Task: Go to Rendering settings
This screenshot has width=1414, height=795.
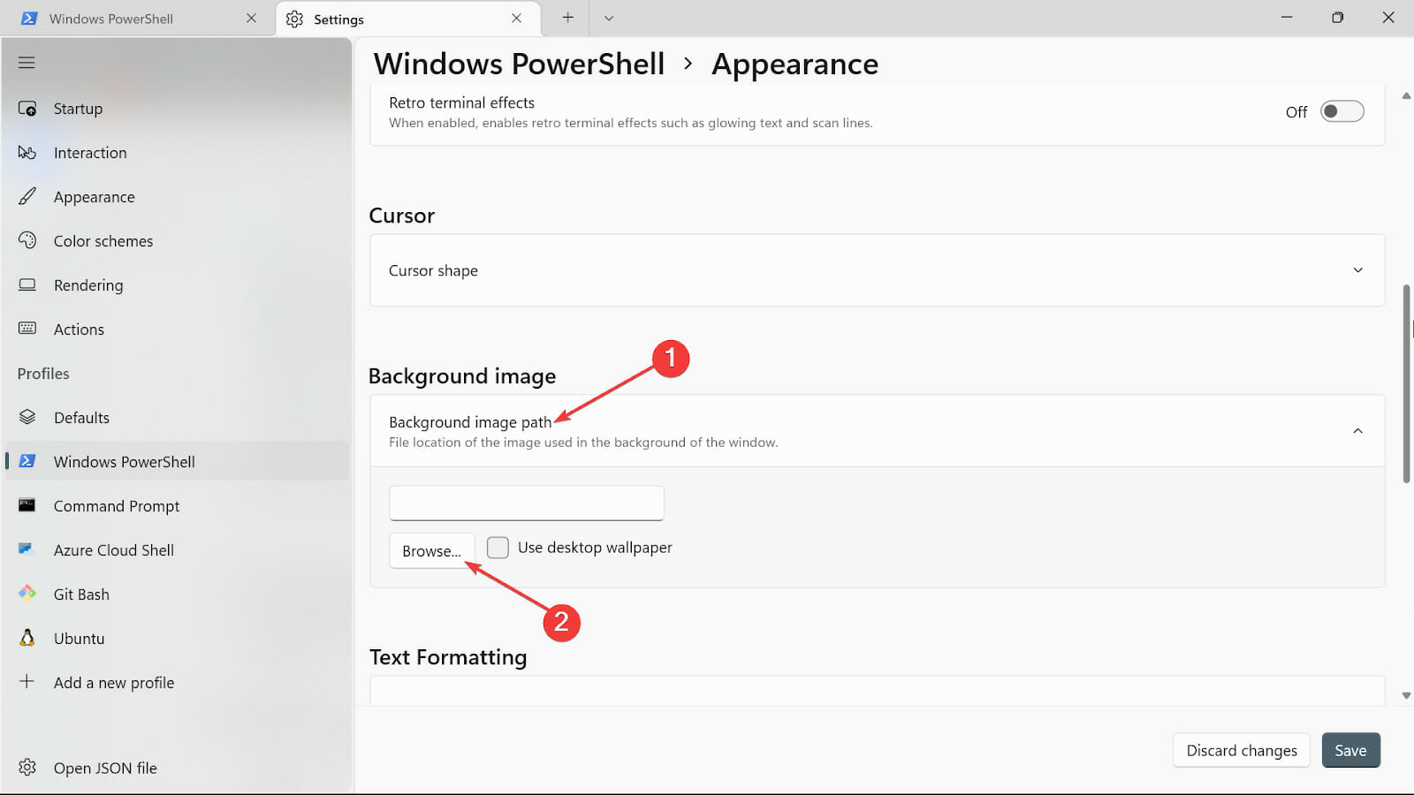Action: tap(177, 285)
